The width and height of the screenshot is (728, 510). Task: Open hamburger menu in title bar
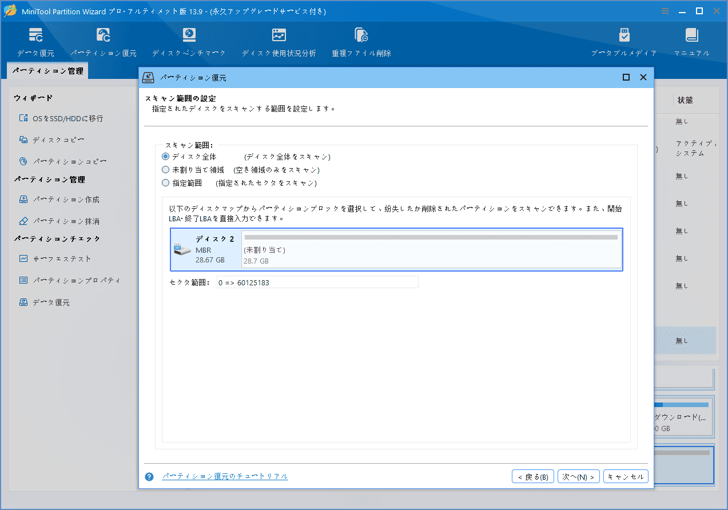tap(665, 11)
